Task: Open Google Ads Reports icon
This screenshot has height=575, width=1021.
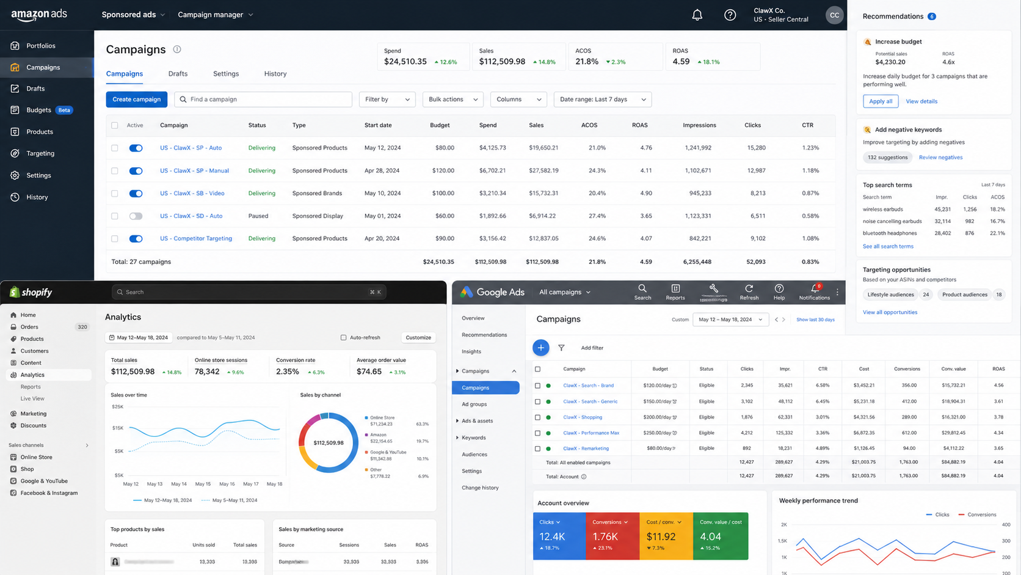Action: pyautogui.click(x=675, y=292)
